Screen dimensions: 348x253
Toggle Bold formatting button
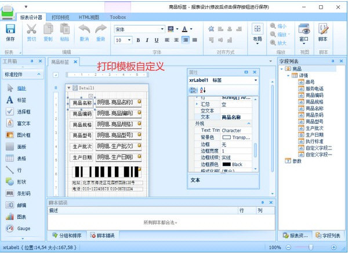(138, 40)
